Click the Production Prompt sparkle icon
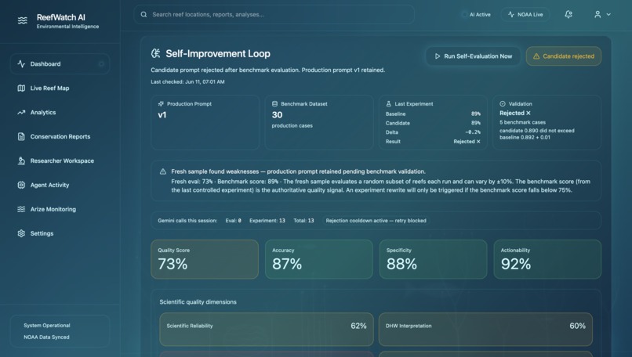Screen dimensions: 632x357 [x=161, y=104]
